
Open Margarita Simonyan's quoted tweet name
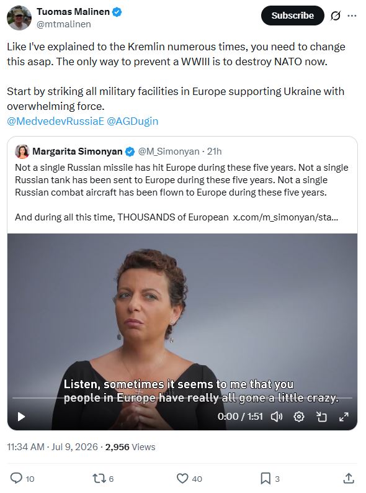[x=78, y=152]
